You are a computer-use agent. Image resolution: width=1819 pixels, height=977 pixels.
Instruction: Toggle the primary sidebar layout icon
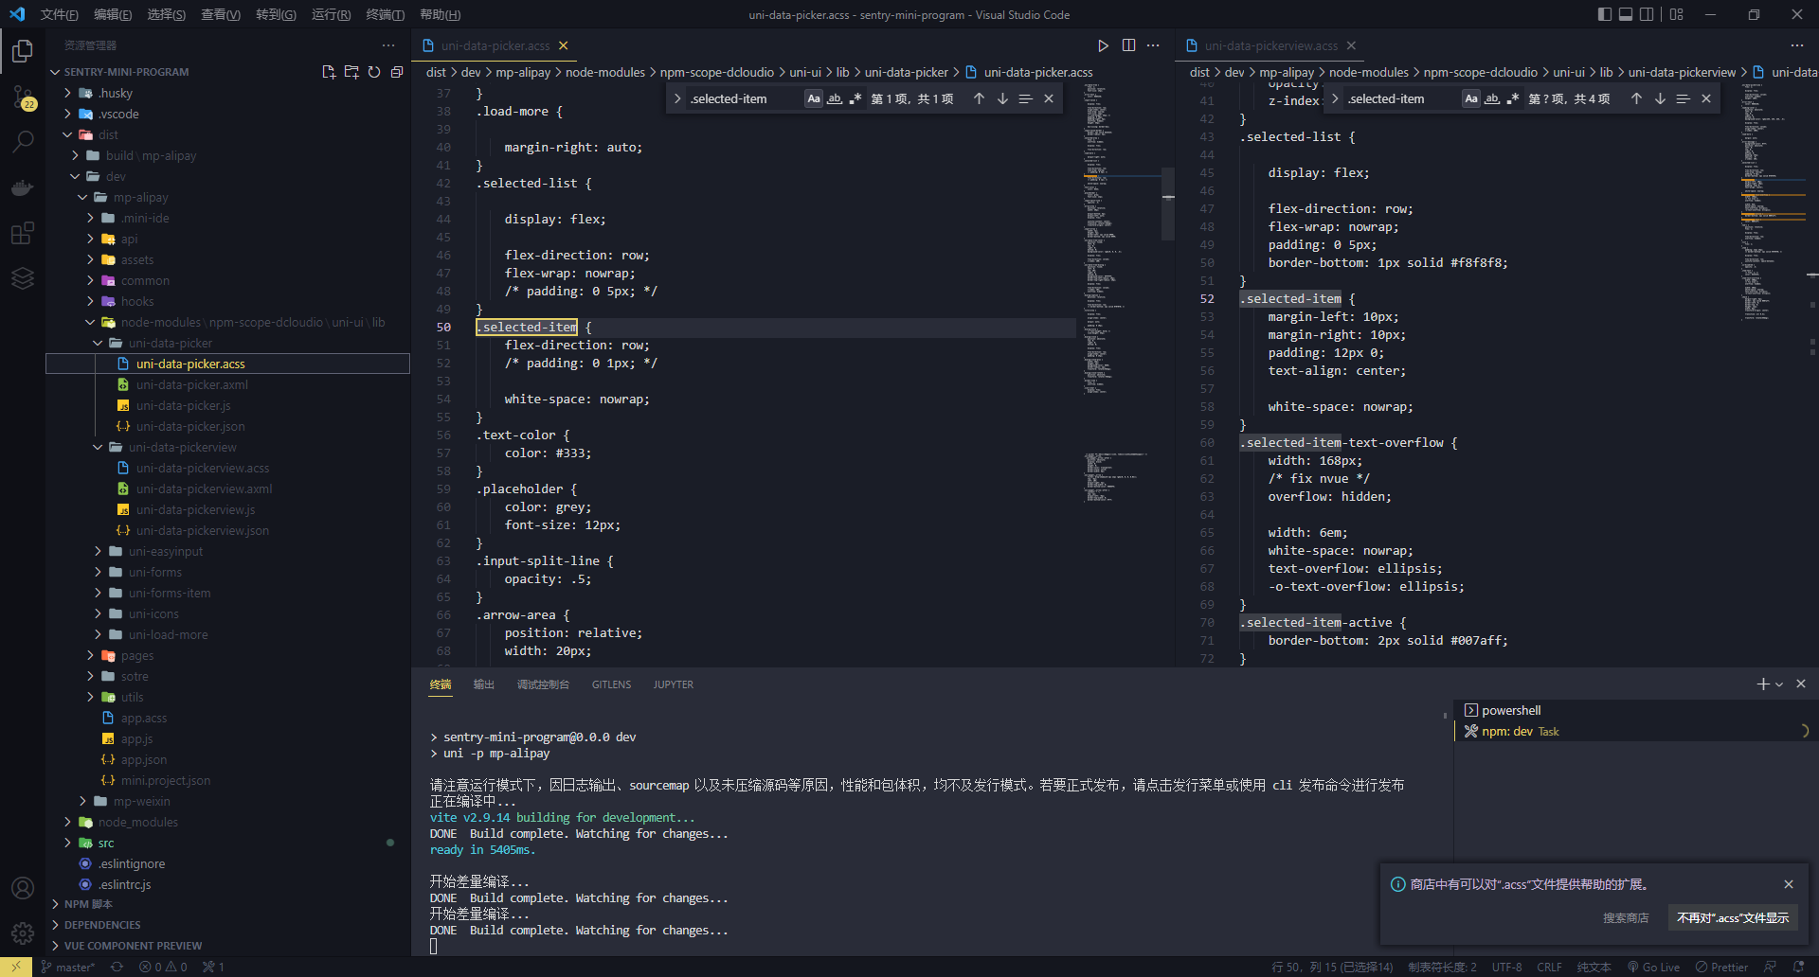[1604, 14]
